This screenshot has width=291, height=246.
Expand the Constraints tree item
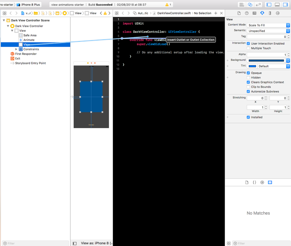(x=16, y=49)
